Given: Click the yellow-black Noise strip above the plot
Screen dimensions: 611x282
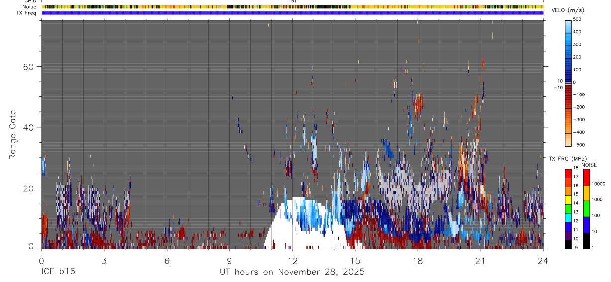Looking at the screenshot, I should 292,7.
